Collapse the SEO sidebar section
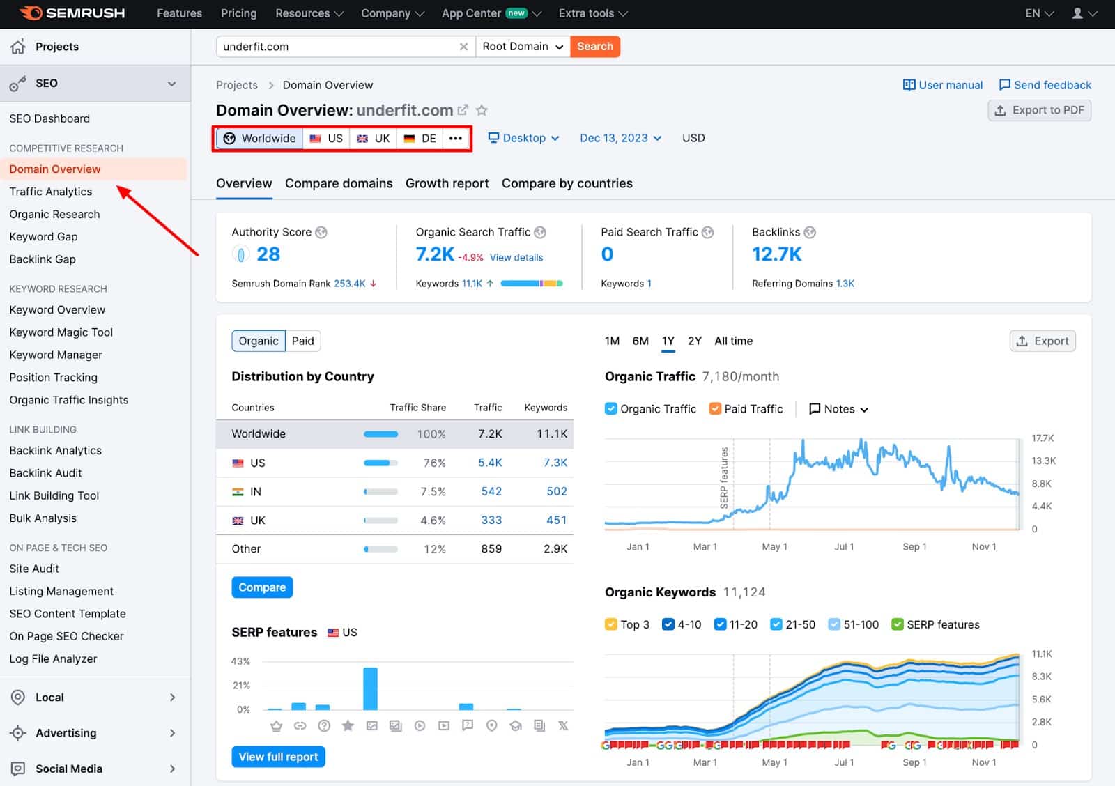This screenshot has width=1115, height=786. coord(171,83)
